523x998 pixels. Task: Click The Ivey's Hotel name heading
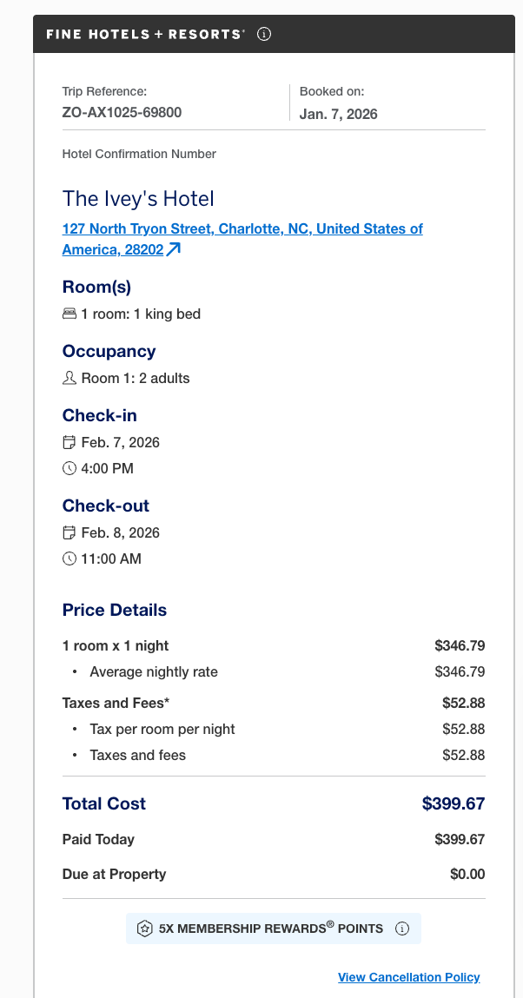[x=138, y=199]
